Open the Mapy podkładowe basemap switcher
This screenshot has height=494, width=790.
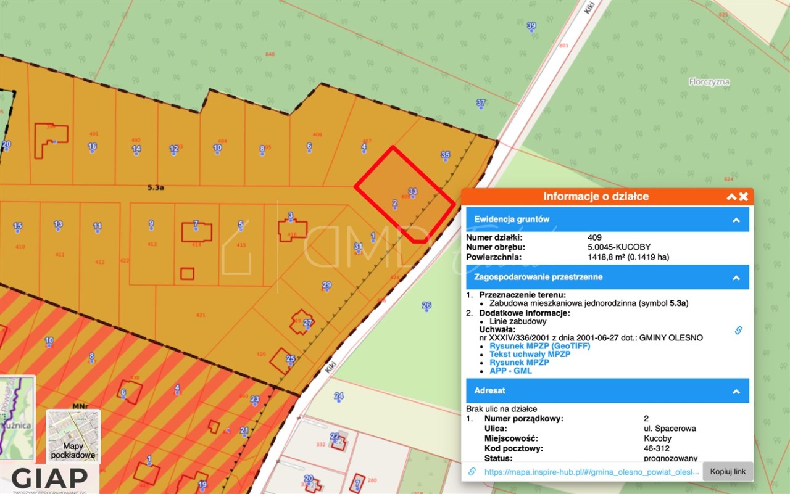pos(73,437)
